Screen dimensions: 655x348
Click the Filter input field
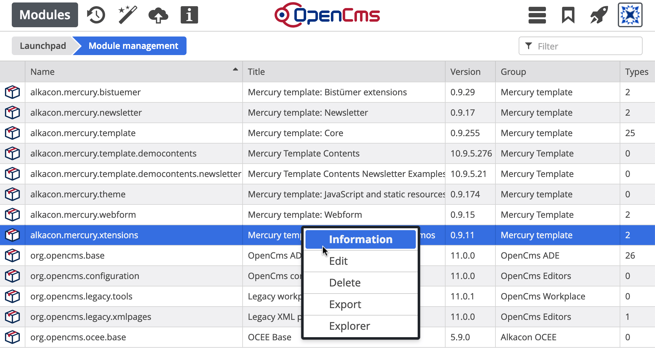click(586, 46)
